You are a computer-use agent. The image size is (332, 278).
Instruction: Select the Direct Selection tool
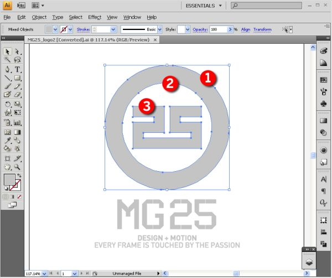tap(17, 52)
